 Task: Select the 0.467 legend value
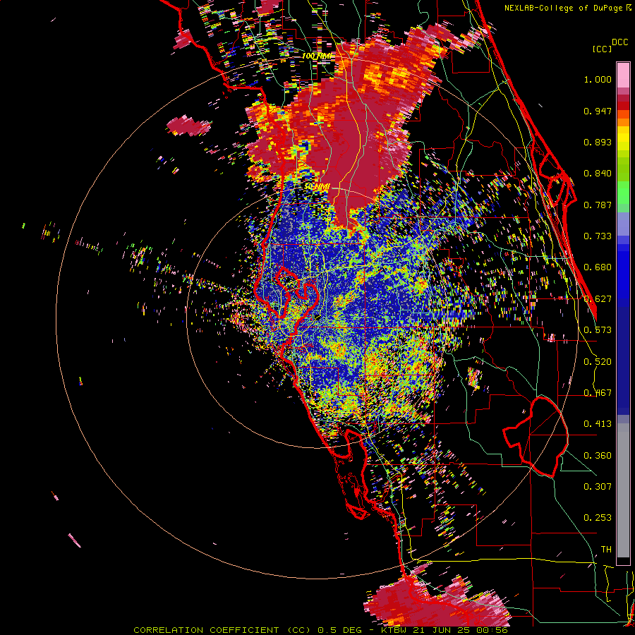pyautogui.click(x=598, y=393)
